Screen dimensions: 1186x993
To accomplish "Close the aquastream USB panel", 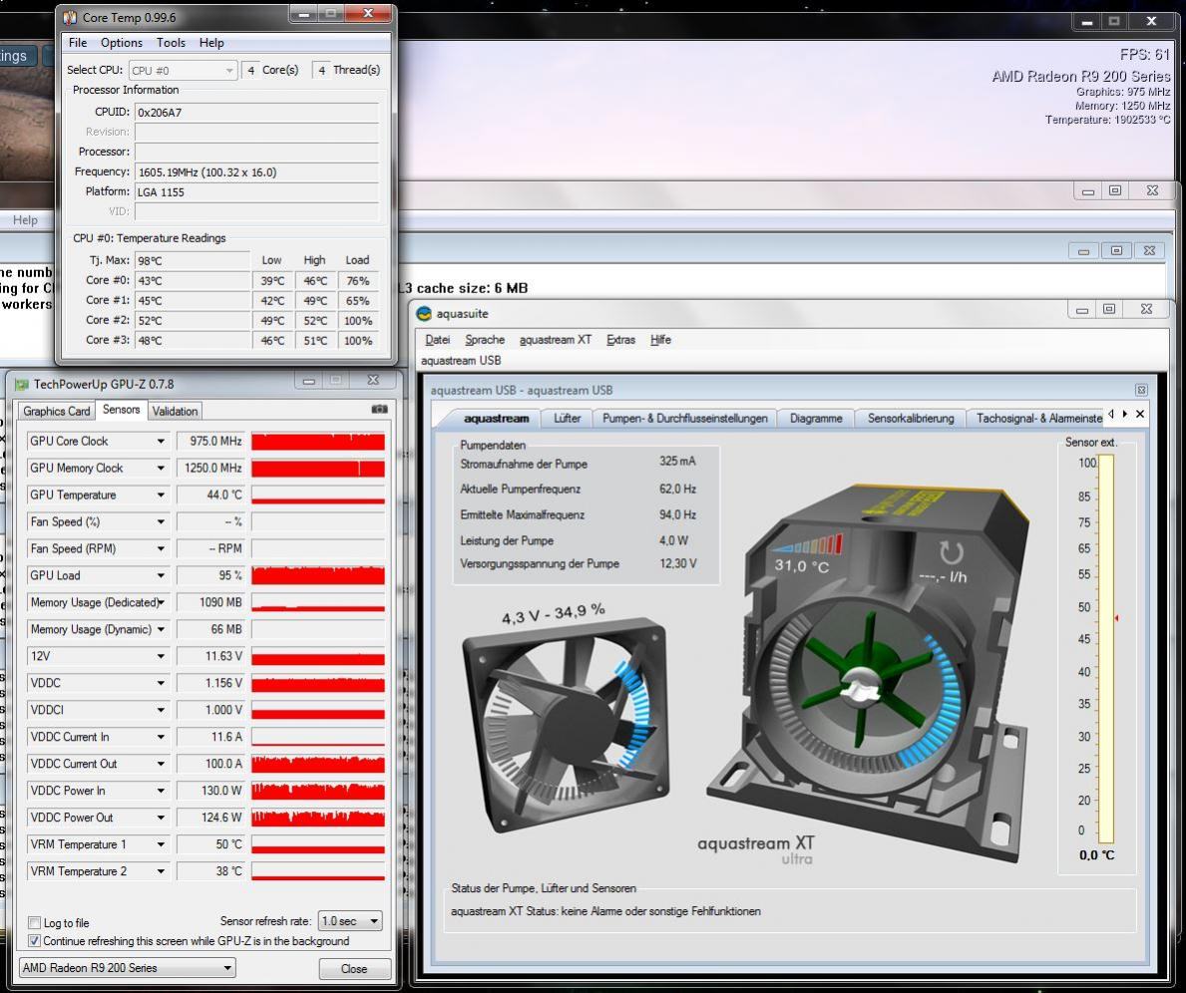I will coord(1141,390).
